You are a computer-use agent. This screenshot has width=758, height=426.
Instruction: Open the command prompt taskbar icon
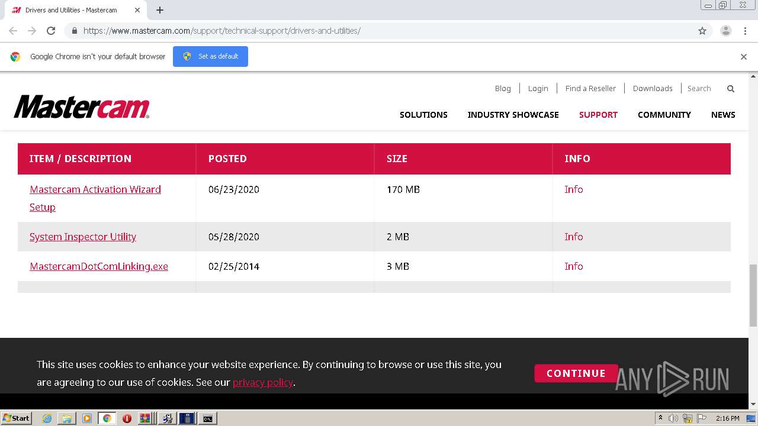(208, 418)
